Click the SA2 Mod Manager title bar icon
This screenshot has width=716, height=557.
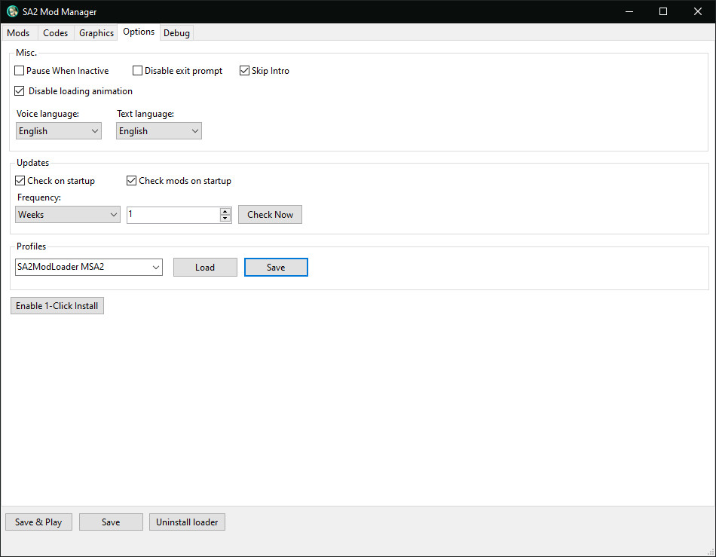[12, 11]
